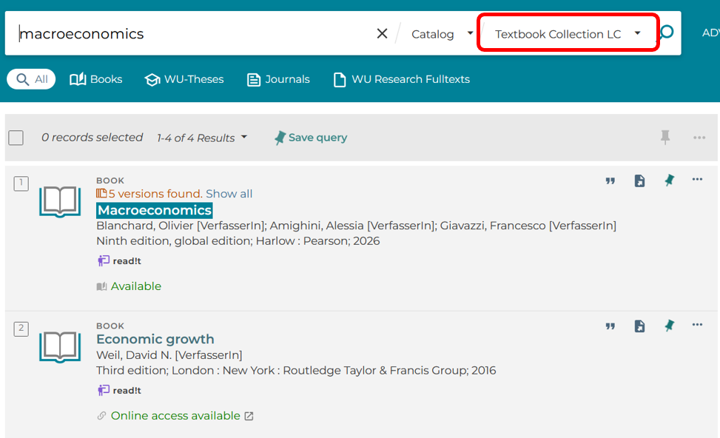Screen dimensions: 720x438
Task: Open more actions for Macroeconomics record
Action: pyautogui.click(x=697, y=180)
